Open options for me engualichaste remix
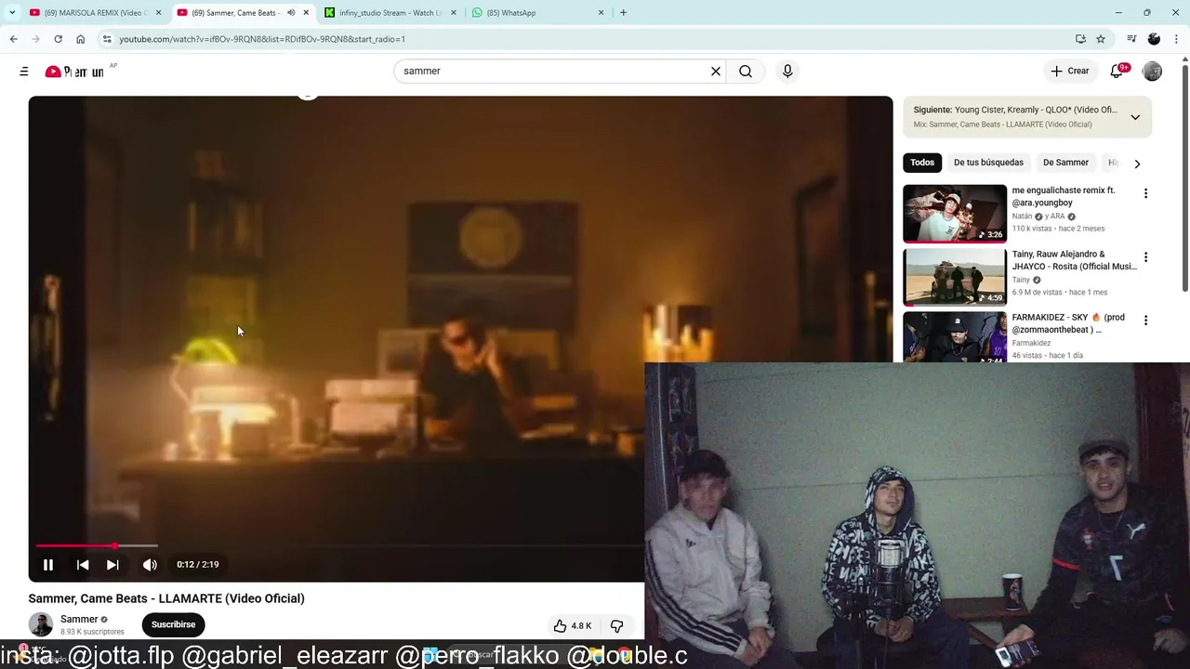 coord(1145,193)
